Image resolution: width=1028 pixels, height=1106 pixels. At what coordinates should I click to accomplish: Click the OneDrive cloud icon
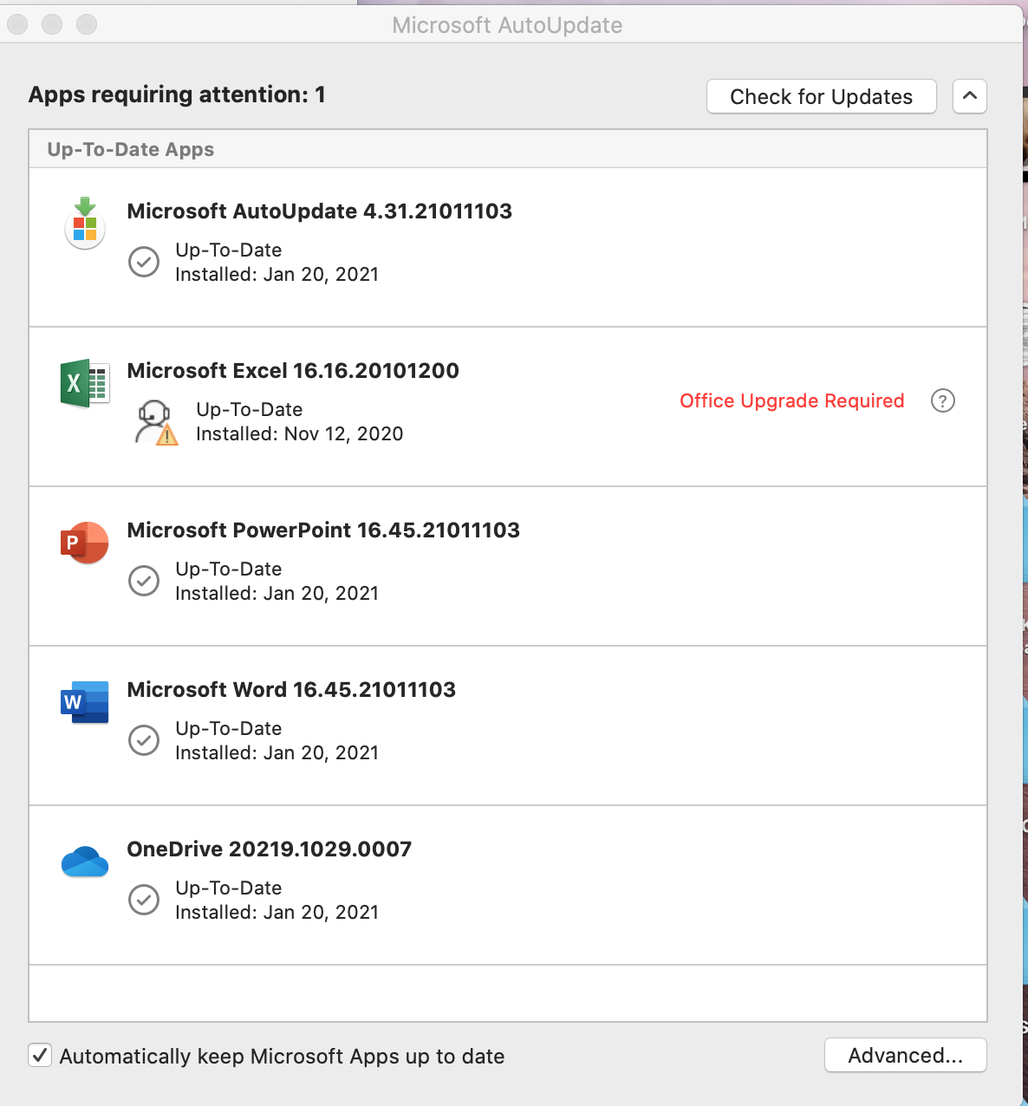(84, 862)
